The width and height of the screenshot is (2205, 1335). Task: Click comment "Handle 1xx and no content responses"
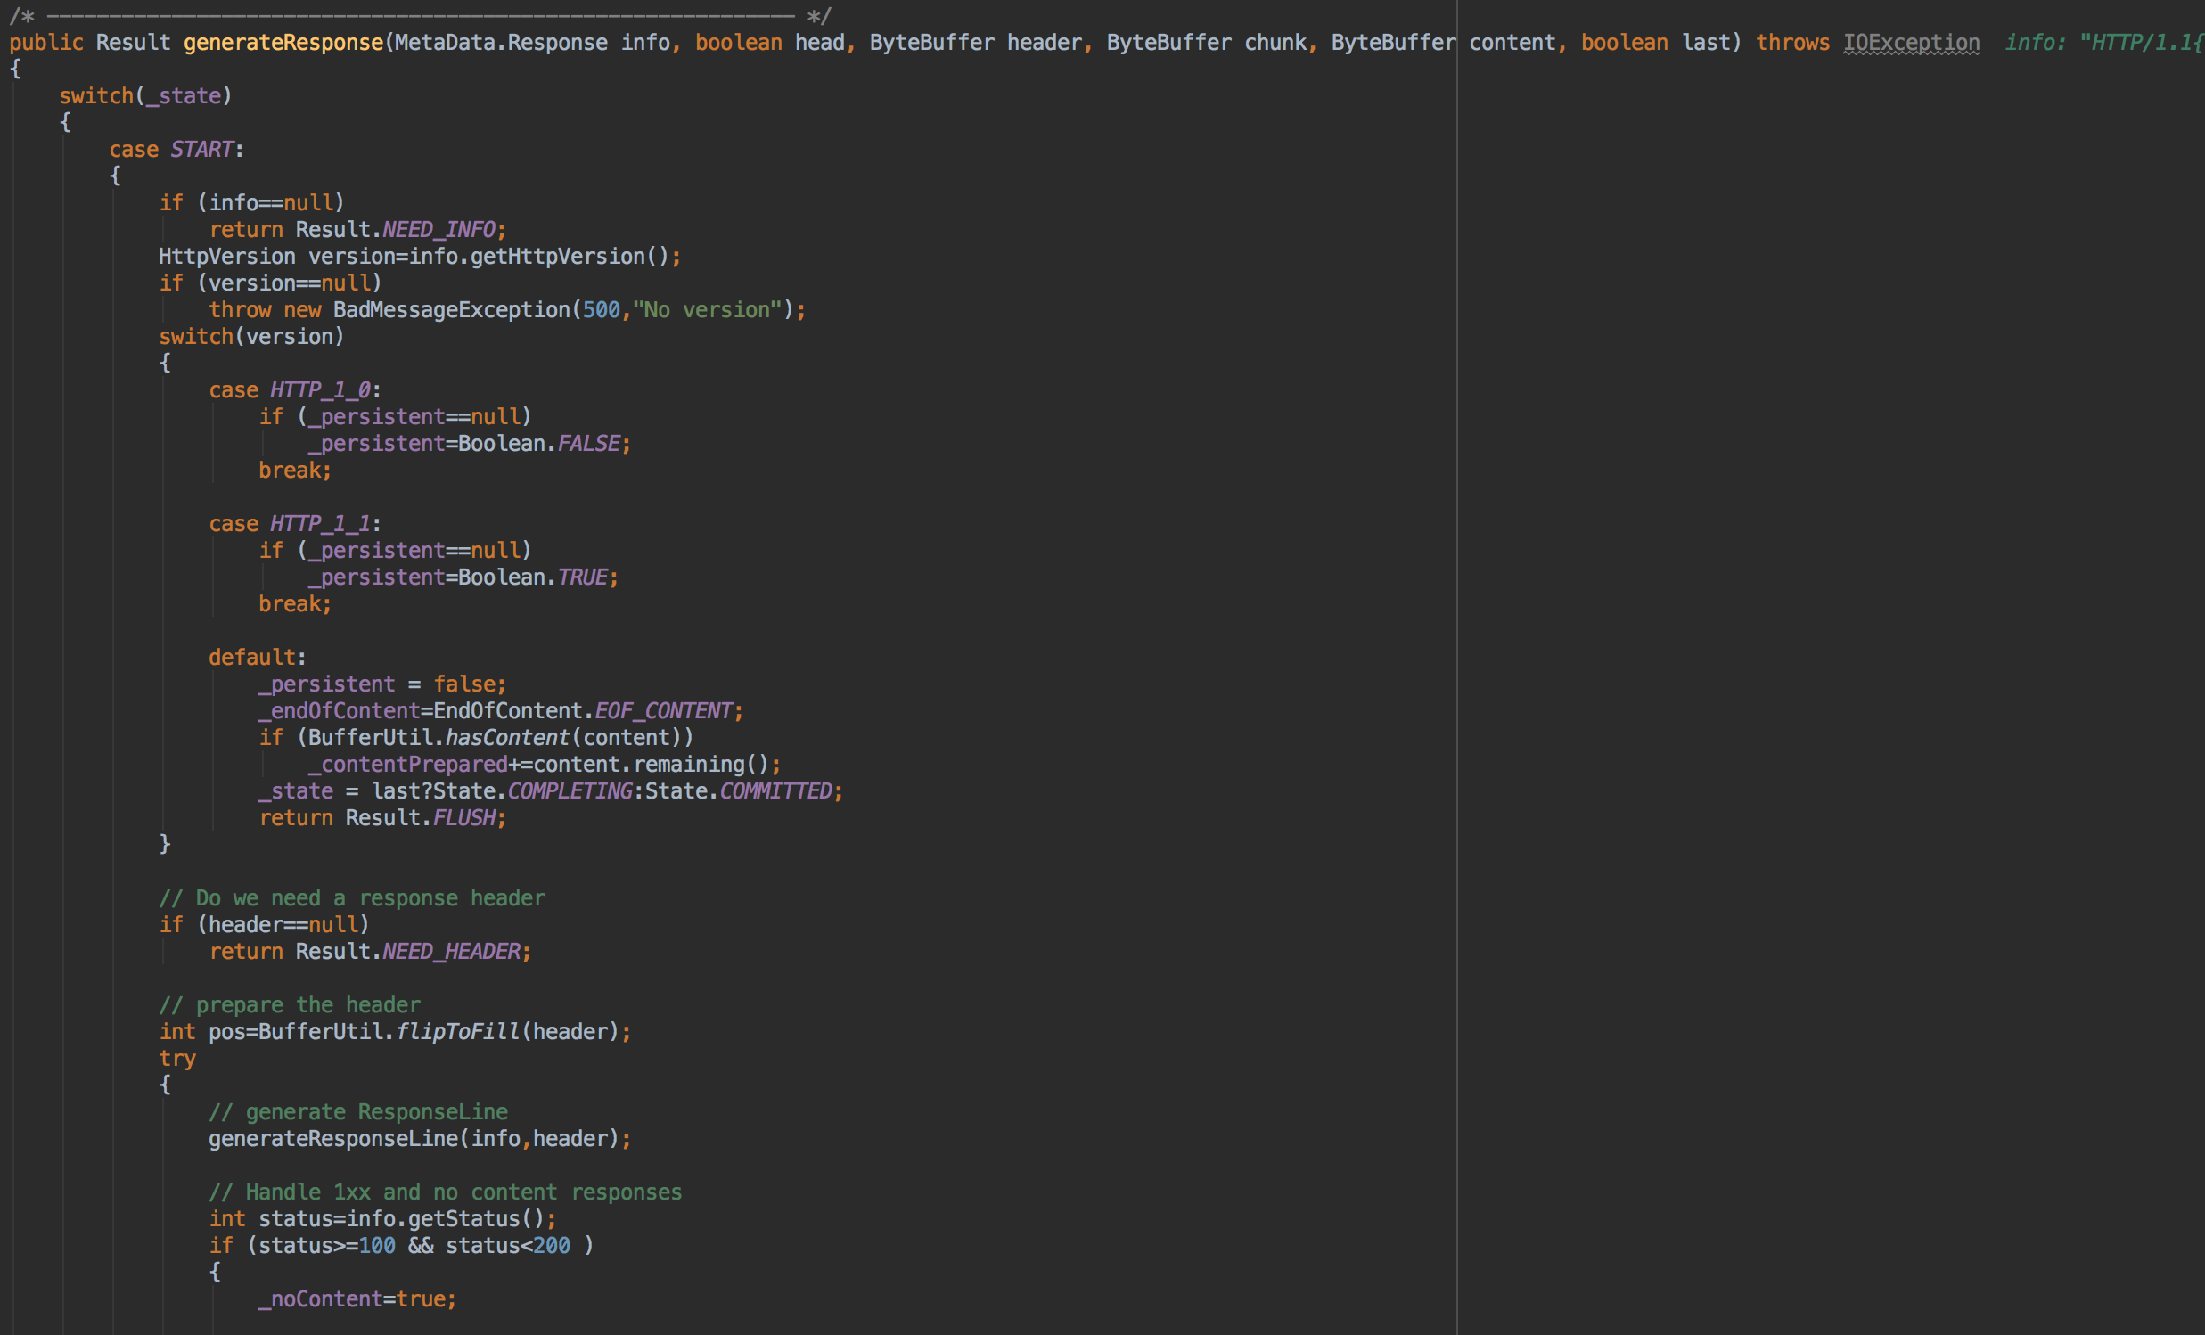click(445, 1192)
